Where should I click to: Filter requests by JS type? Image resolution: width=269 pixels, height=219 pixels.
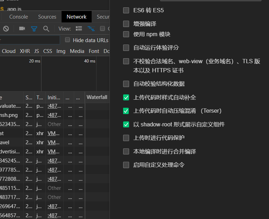point(36,51)
